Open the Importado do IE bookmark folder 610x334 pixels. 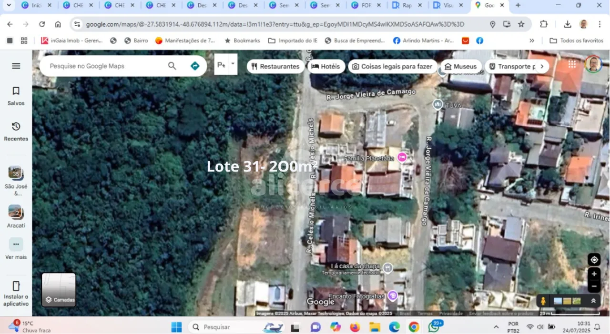click(x=293, y=40)
